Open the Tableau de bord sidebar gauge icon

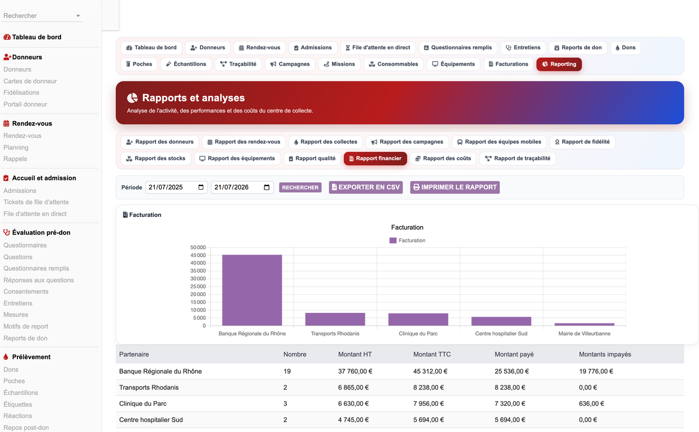[7, 37]
